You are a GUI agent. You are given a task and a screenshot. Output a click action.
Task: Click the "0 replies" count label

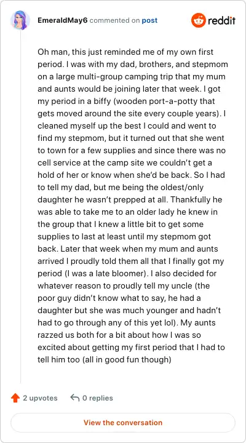coord(97,398)
